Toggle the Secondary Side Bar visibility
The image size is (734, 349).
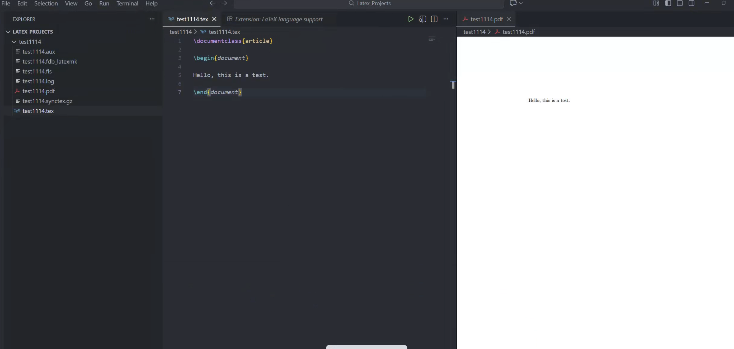[692, 3]
